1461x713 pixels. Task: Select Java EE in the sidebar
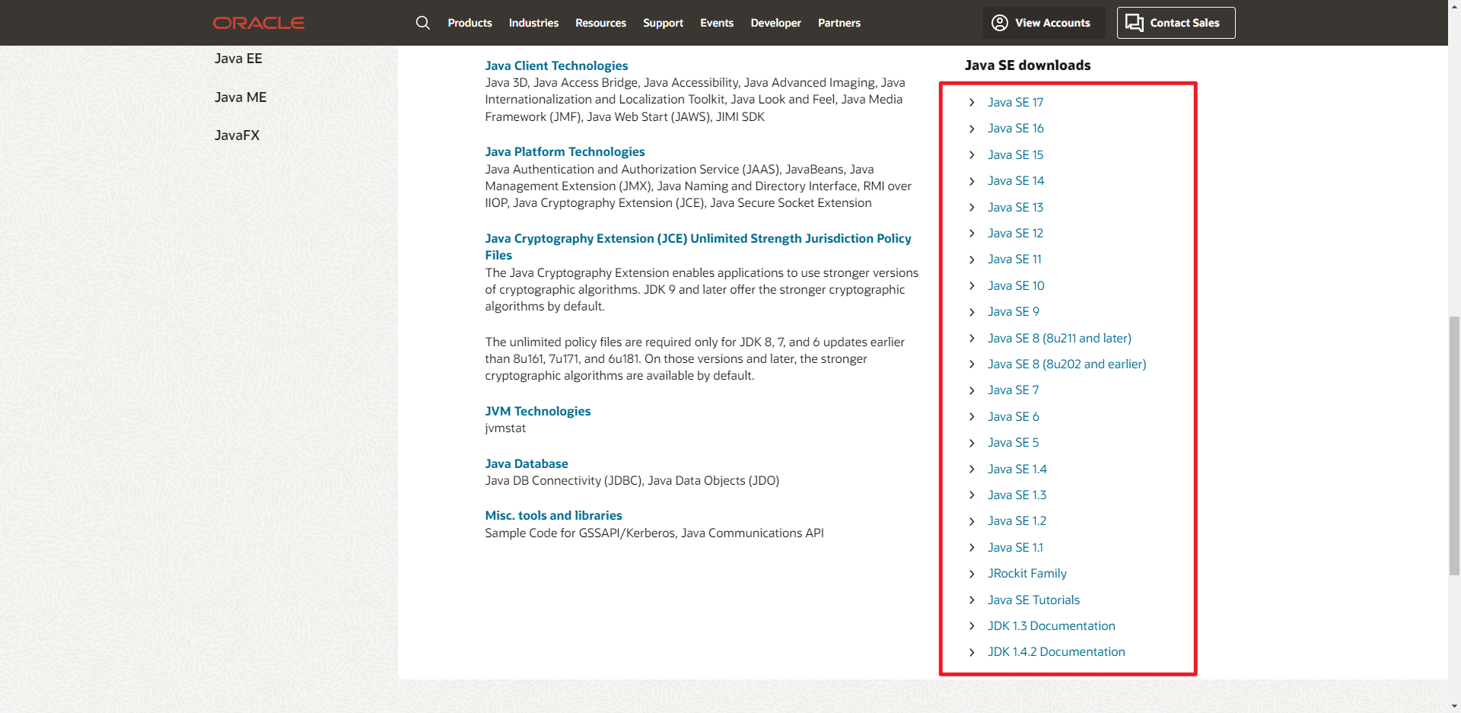point(238,59)
